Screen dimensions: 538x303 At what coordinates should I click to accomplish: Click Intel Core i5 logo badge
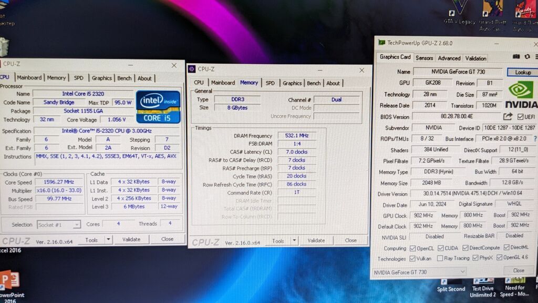click(158, 107)
